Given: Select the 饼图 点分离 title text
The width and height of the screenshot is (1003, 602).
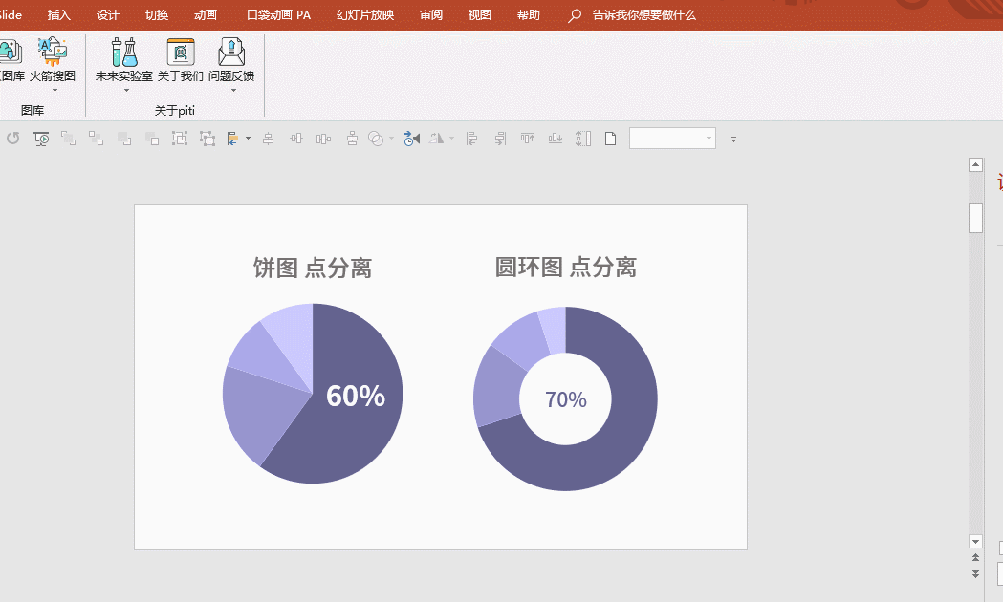Looking at the screenshot, I should click(x=312, y=268).
